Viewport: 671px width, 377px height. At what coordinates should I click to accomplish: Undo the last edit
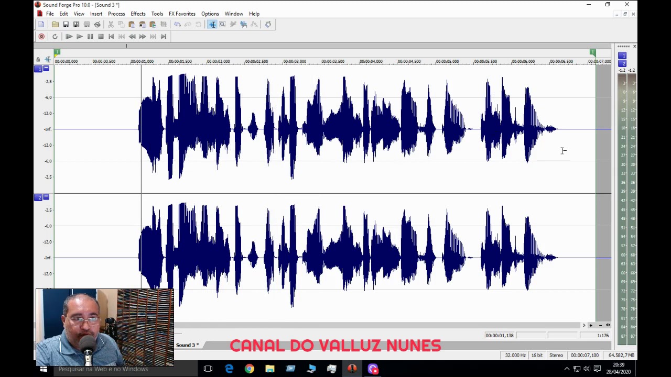pyautogui.click(x=177, y=25)
